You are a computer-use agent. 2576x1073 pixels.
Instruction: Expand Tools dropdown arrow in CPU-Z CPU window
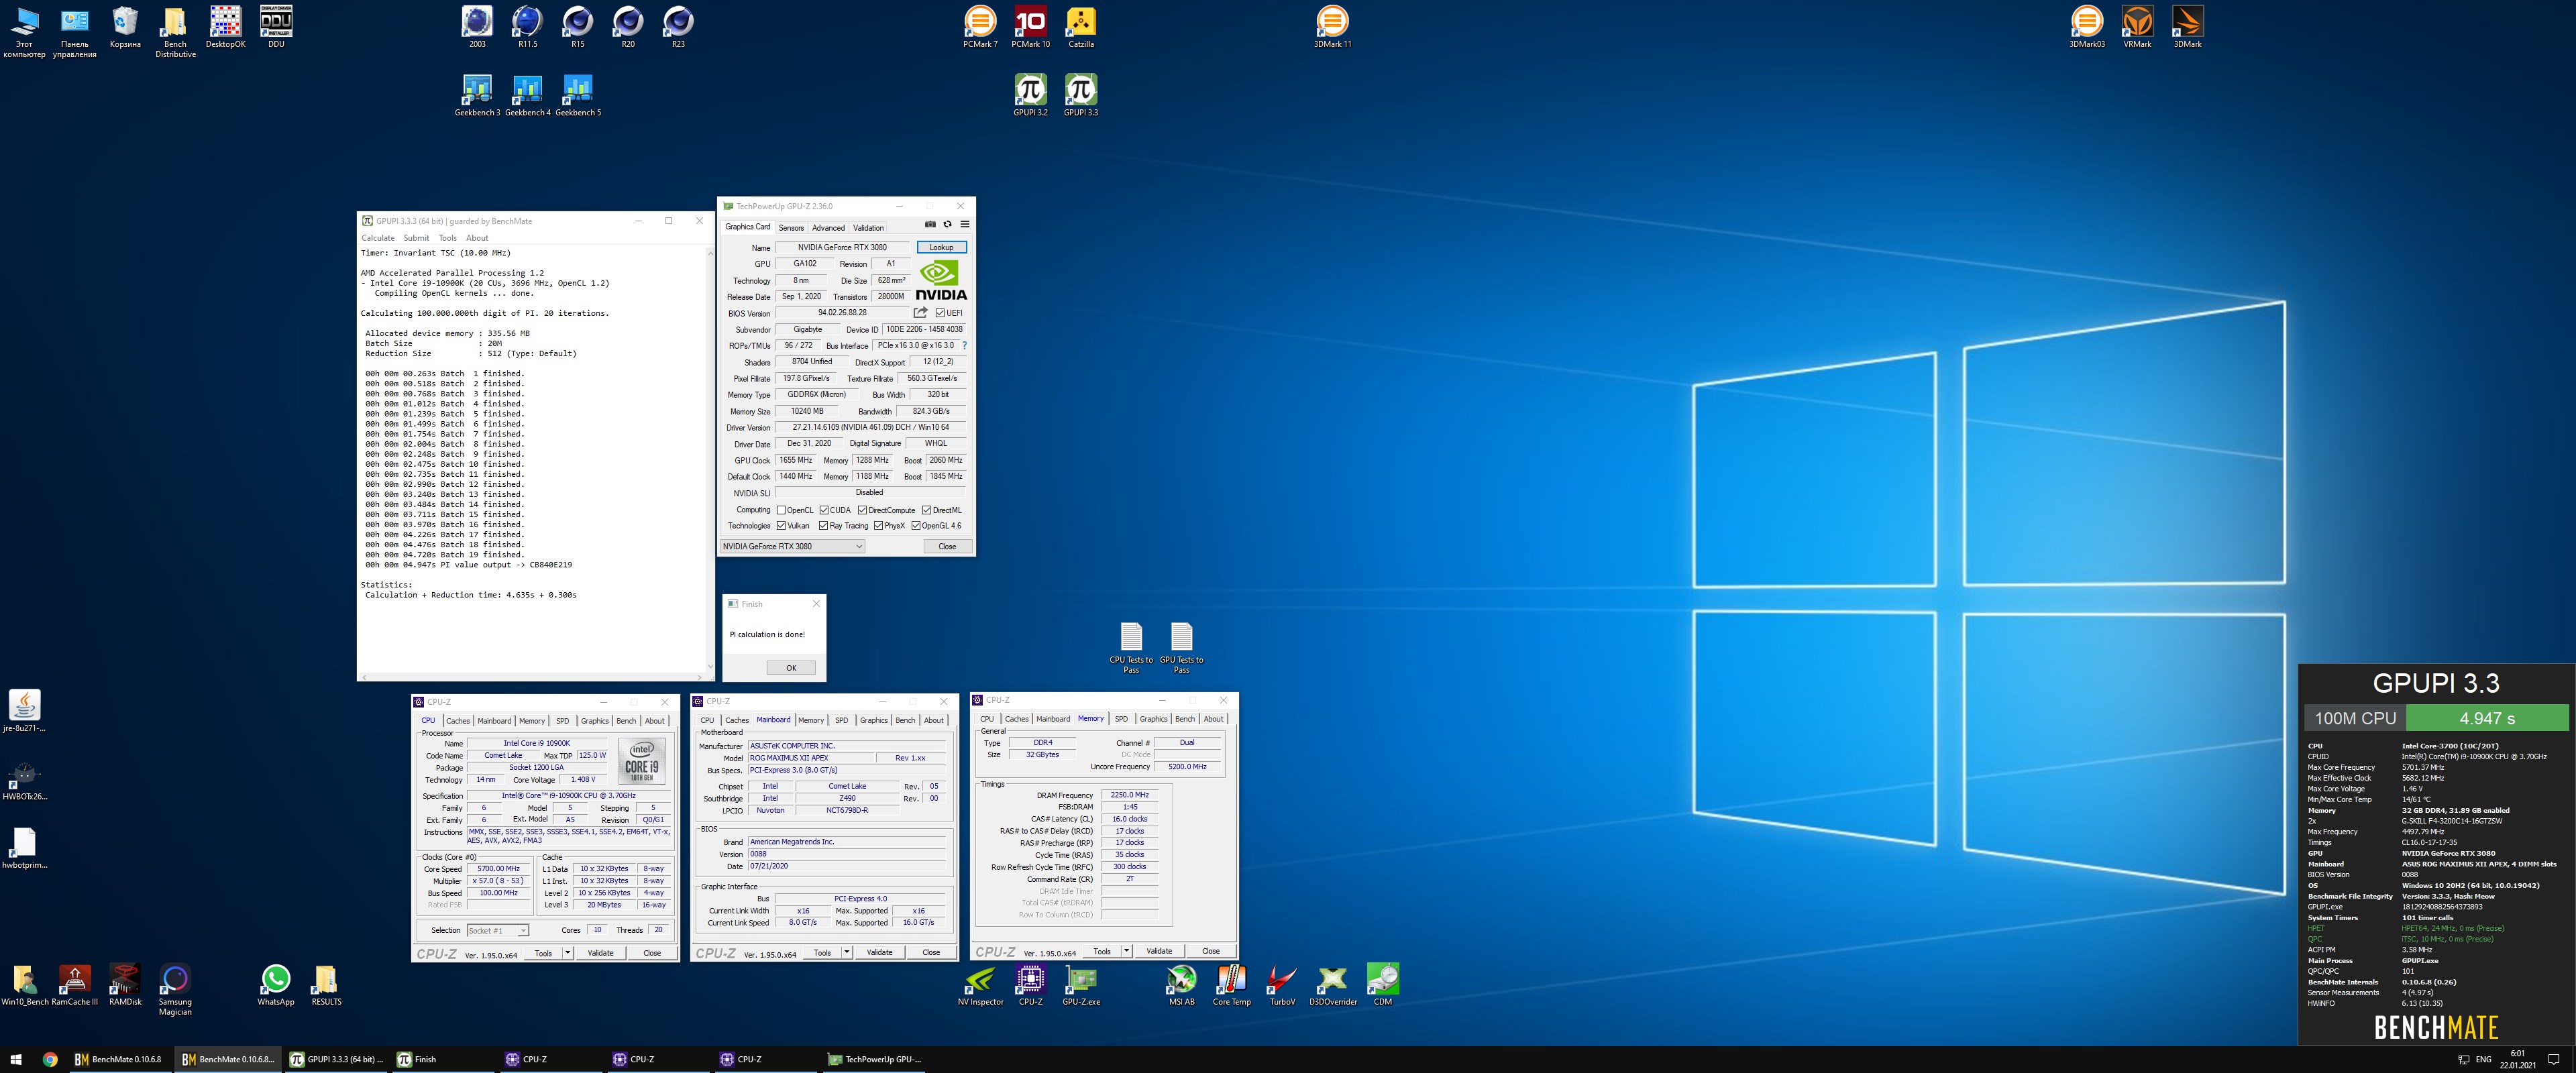click(x=568, y=953)
